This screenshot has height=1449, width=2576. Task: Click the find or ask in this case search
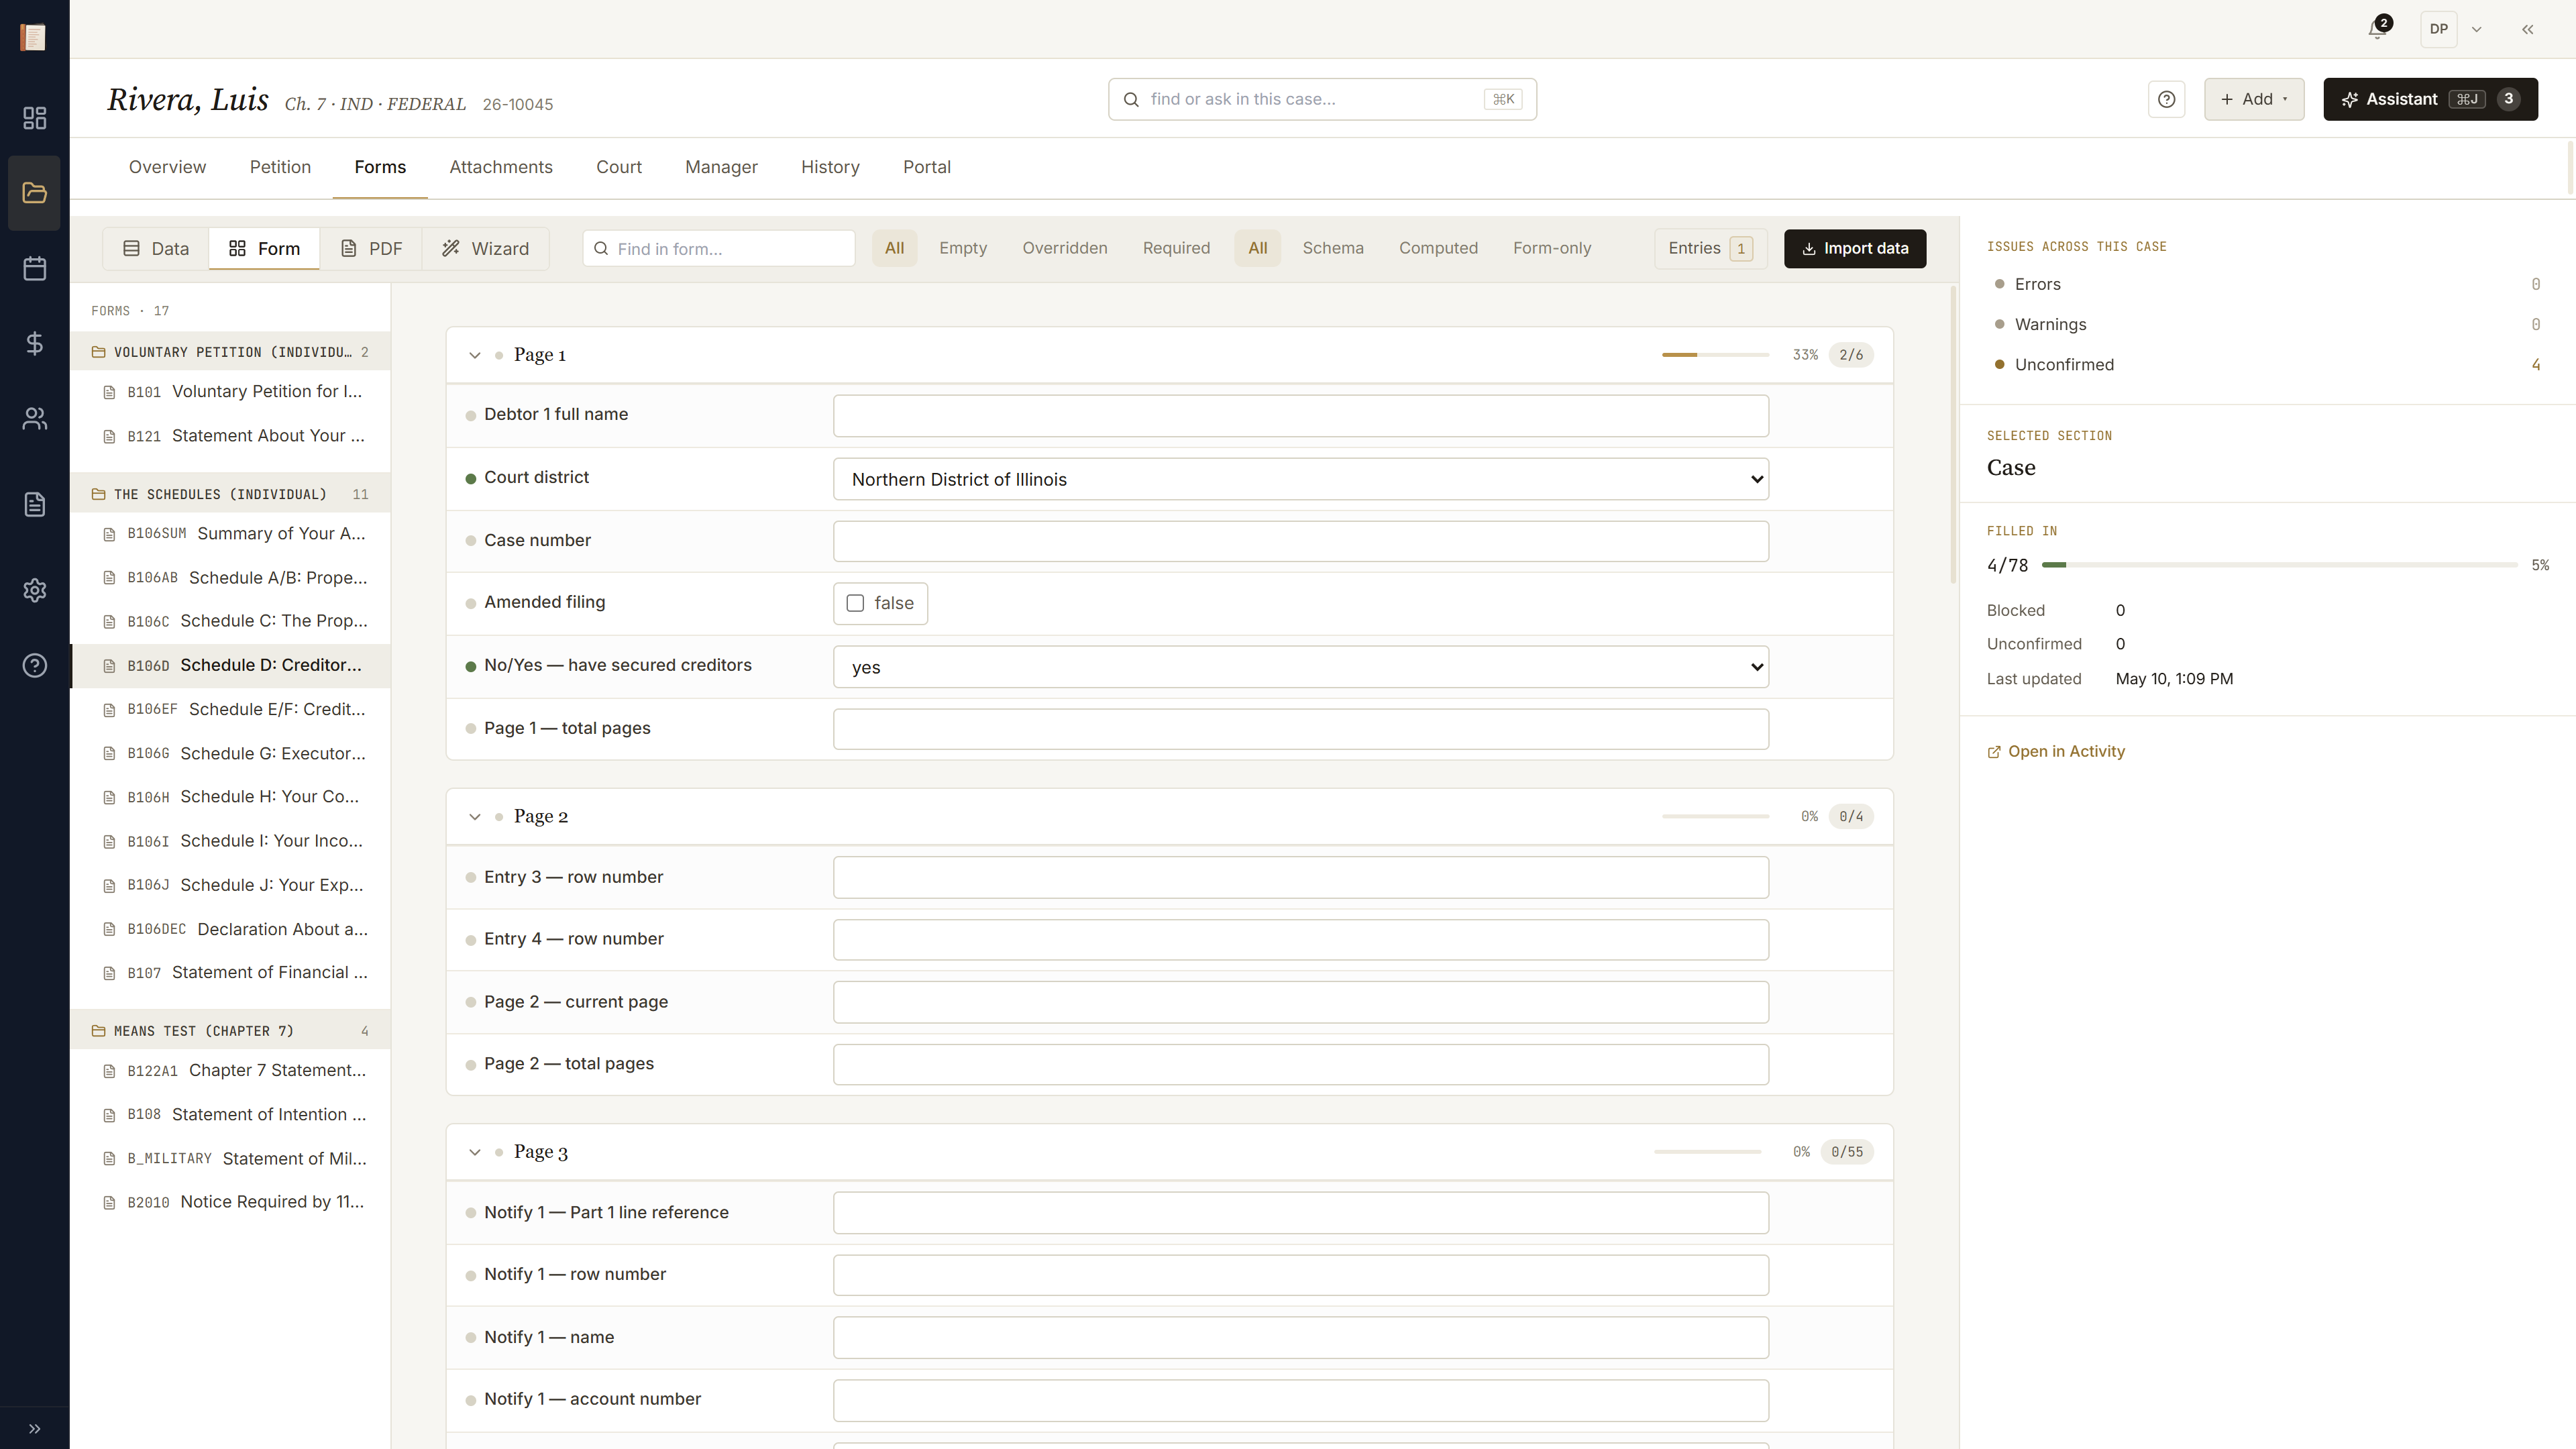1321,99
